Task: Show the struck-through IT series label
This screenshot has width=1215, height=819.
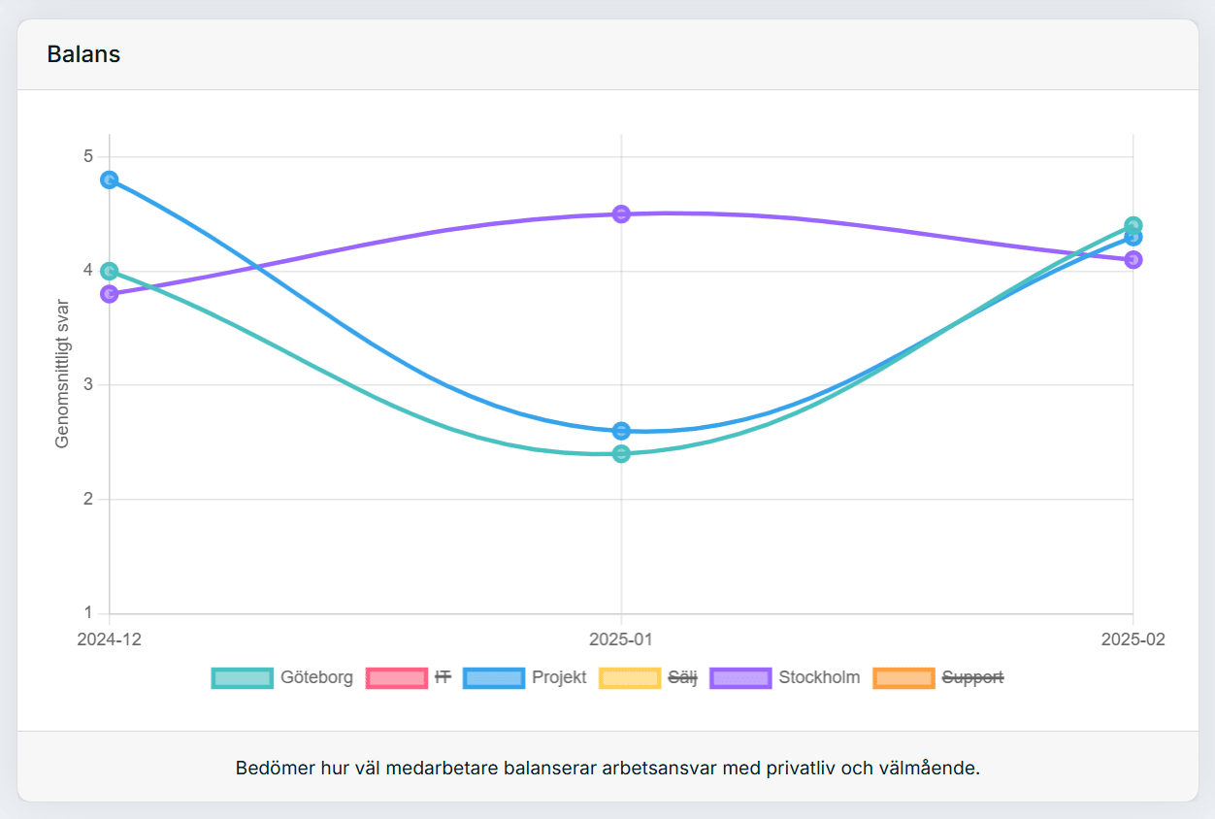Action: [x=443, y=677]
